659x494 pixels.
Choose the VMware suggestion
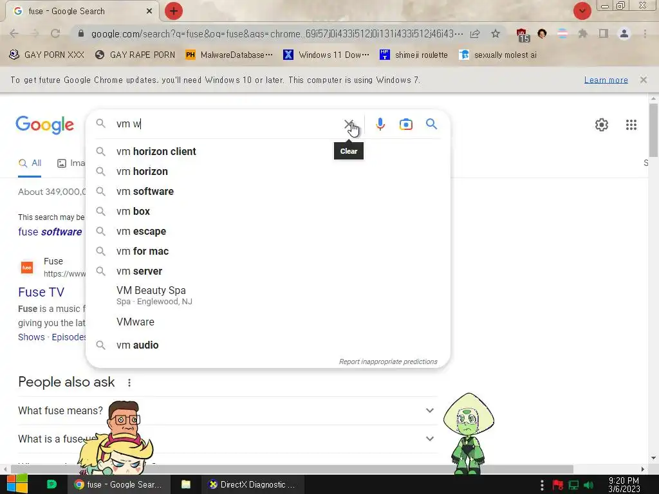point(268,322)
